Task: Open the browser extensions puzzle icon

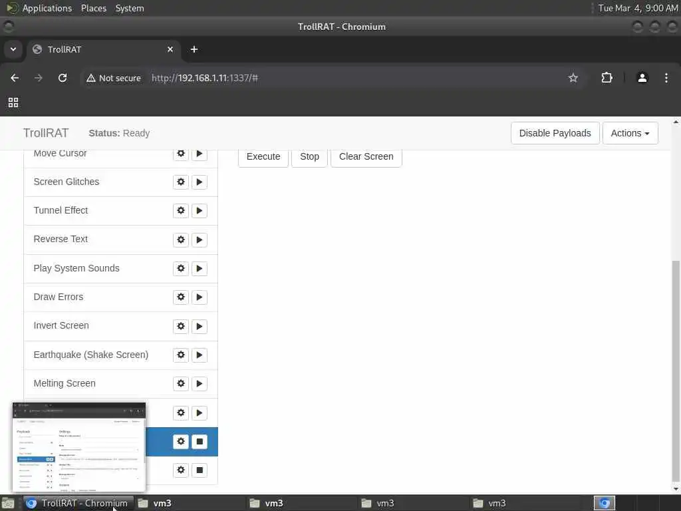Action: (x=607, y=79)
